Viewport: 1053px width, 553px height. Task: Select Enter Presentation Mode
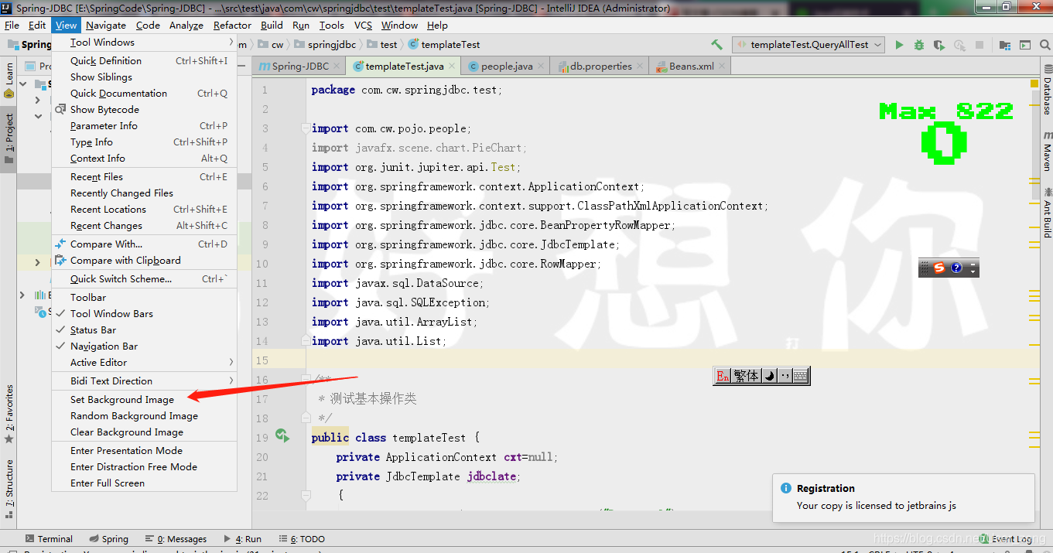coord(144,451)
